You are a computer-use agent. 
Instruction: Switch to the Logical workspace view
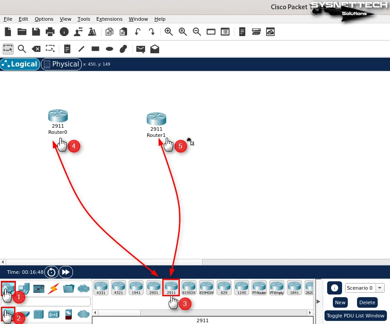coord(20,64)
